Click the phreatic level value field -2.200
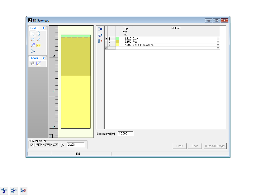256x195 pixels. click(x=76, y=145)
